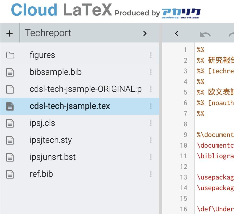Open the figures folder
Screen dimensions: 234x214
click(x=42, y=55)
